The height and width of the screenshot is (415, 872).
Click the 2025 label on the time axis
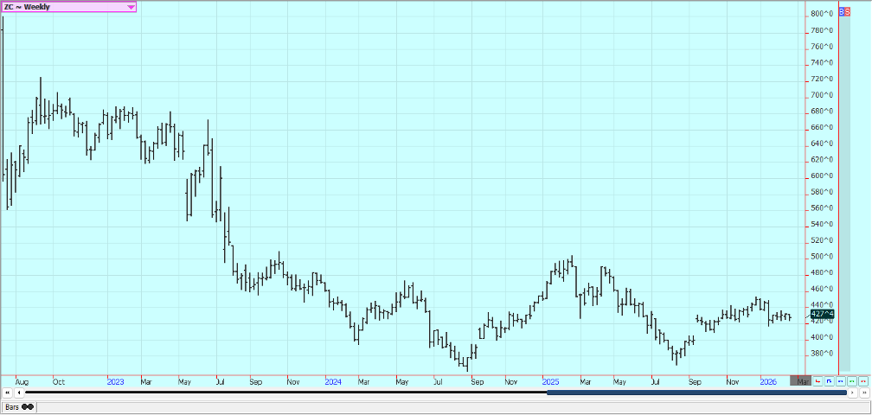550,380
